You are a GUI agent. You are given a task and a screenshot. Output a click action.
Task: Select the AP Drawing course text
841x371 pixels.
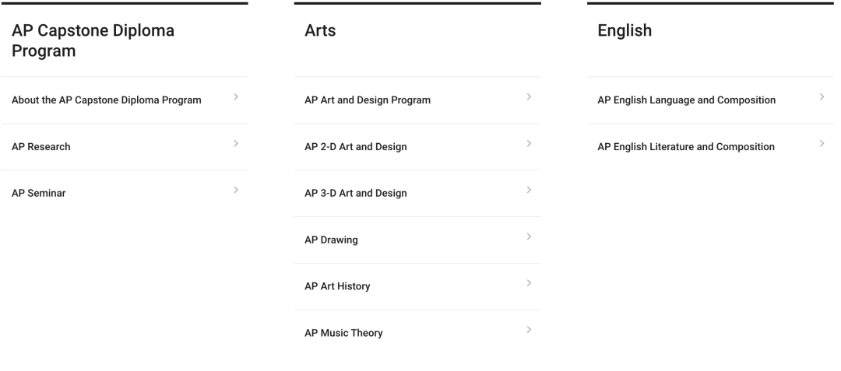coord(331,240)
